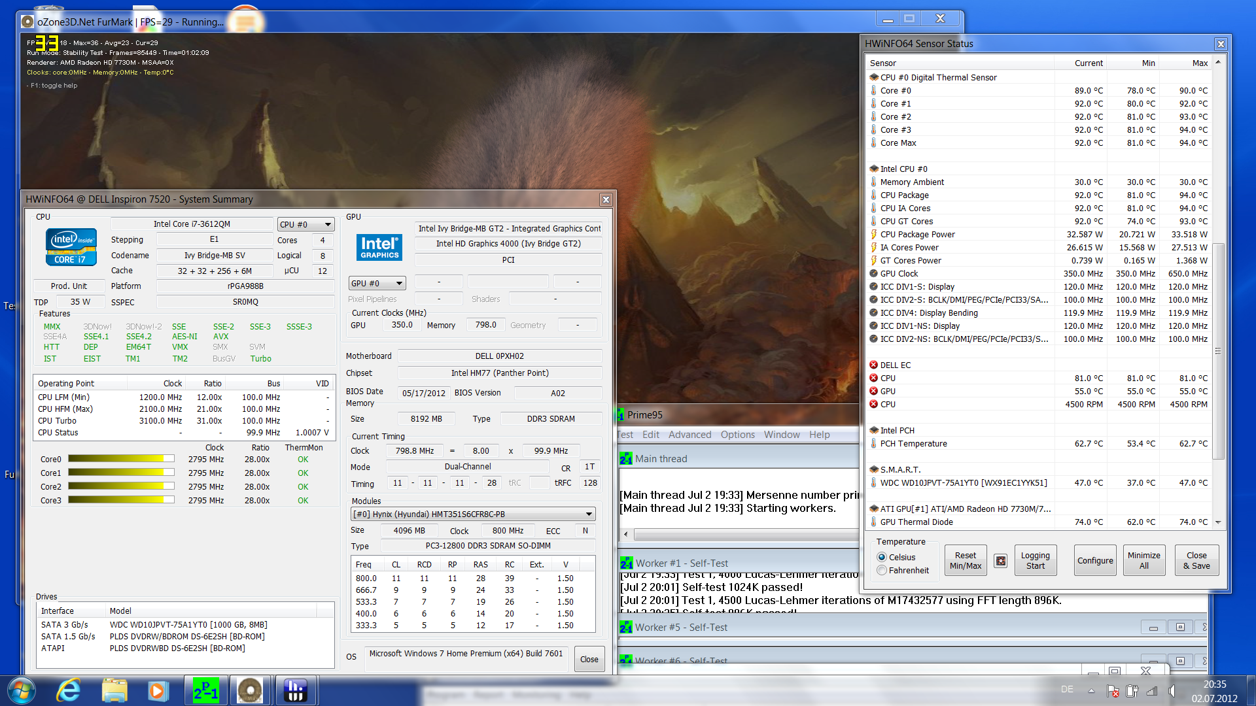Select the GPU Thermal Diode row
1256x706 pixels.
[1039, 522]
